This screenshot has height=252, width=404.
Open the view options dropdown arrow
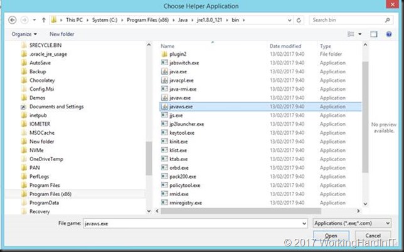click(x=359, y=34)
